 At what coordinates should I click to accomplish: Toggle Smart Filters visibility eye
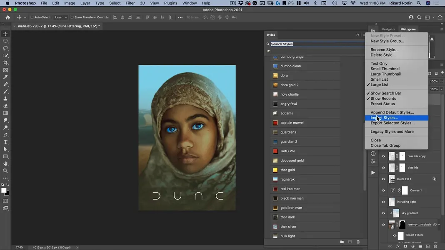coord(395,235)
